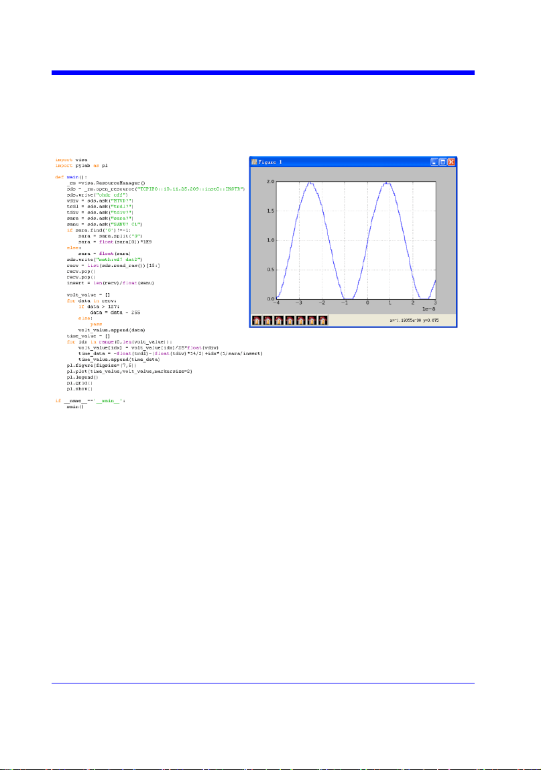Screen dimensions: 541x770
Task: Click the 'pass' keyword in the code
Action: pos(97,324)
